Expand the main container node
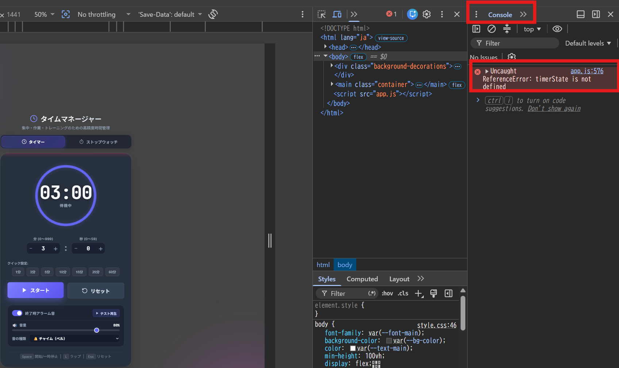Viewport: 619px width, 368px height. (332, 84)
